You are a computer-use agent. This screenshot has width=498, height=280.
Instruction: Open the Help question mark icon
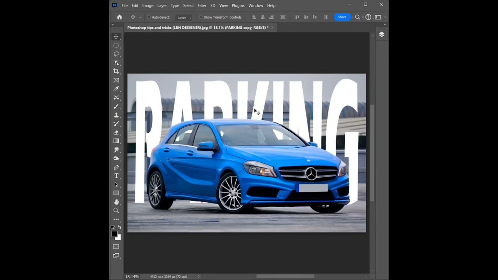(368, 17)
